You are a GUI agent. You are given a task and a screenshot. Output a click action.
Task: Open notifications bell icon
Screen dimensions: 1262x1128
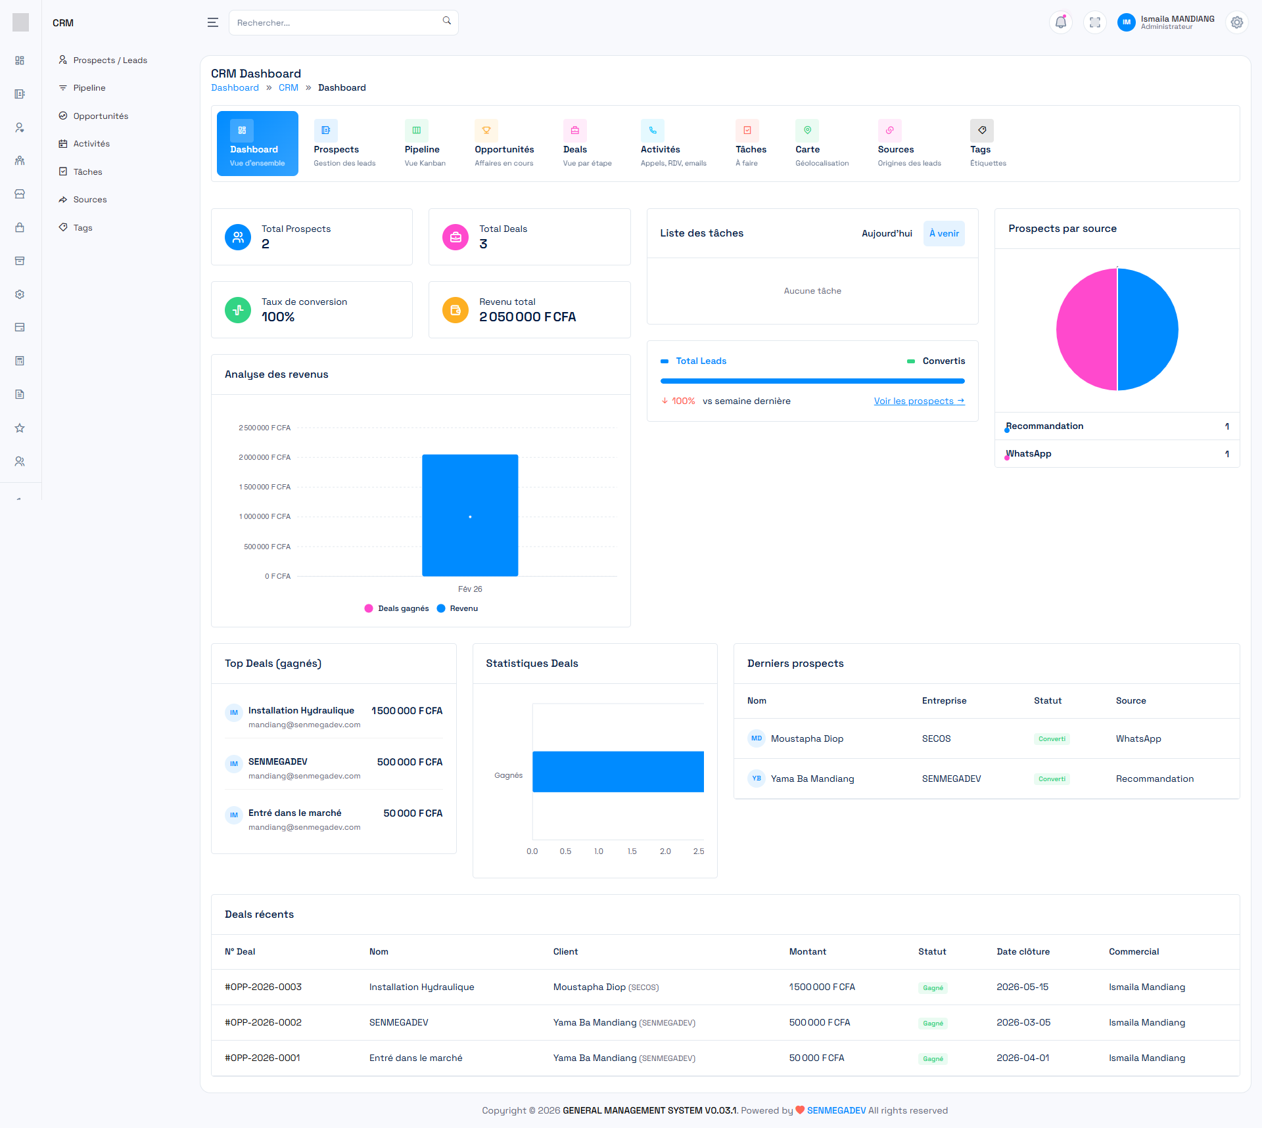pos(1060,22)
